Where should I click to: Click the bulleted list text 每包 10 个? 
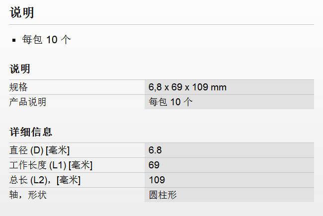(x=47, y=40)
